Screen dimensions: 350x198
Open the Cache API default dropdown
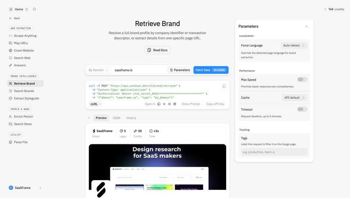pyautogui.click(x=295, y=97)
